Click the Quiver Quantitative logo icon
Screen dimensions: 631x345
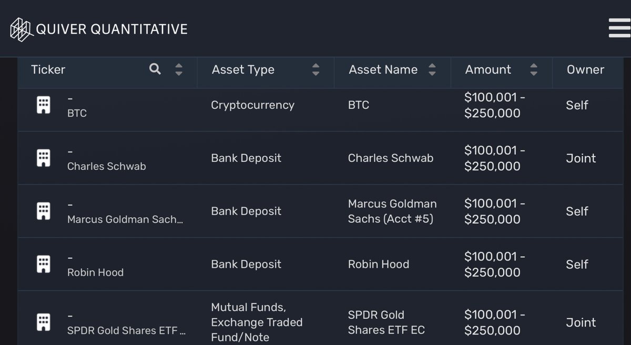click(21, 28)
